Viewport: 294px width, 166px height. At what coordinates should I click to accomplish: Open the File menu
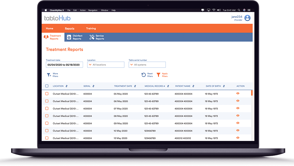[x=69, y=10]
